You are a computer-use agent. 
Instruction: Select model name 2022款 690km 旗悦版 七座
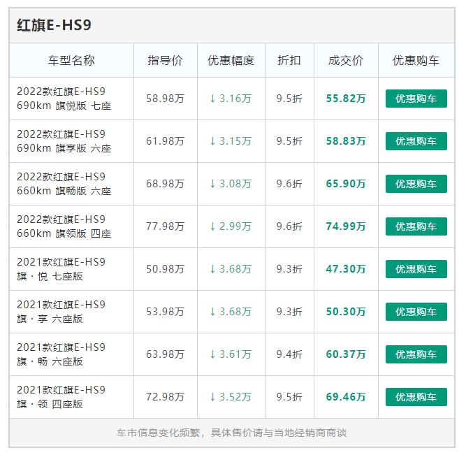tap(64, 99)
